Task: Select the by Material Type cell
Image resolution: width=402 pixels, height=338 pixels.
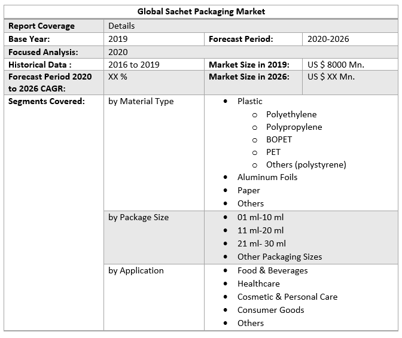Action: 141,101
